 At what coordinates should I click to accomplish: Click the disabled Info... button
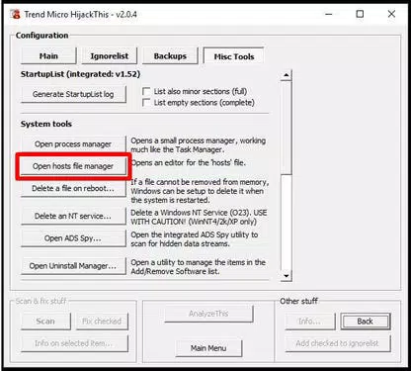310,322
